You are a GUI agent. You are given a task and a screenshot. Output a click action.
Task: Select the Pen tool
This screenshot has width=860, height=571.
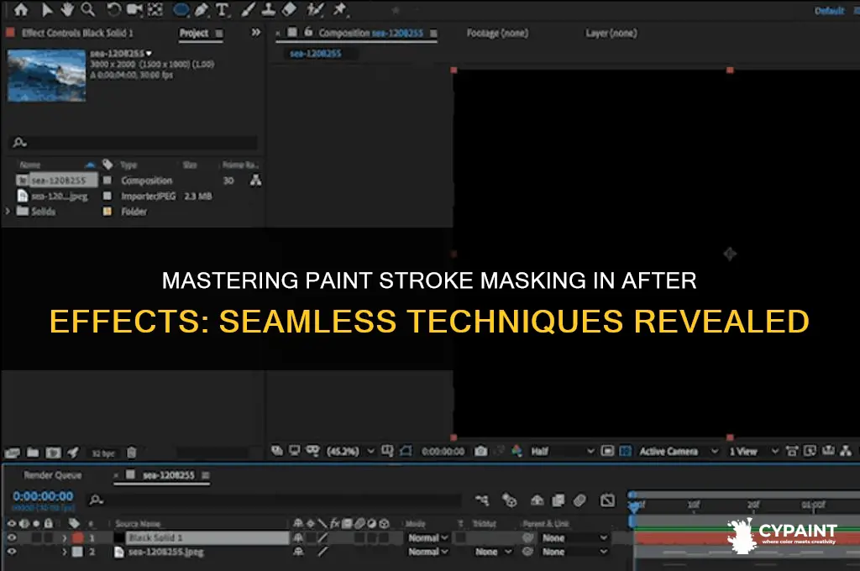(202, 9)
